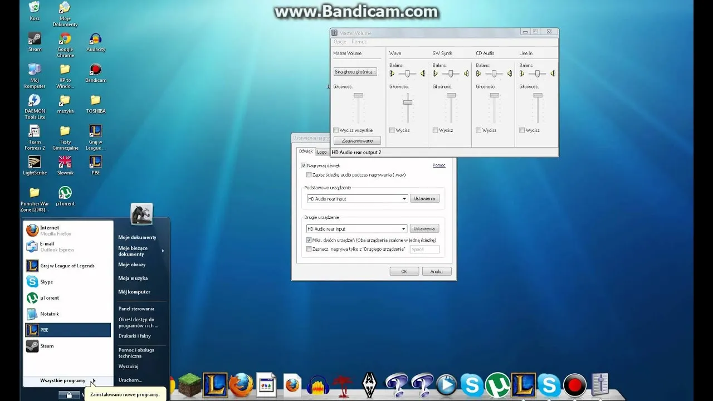Expand the Drugie urządzenie device dropdown
Screen dimensions: 713x401
[x=404, y=229]
